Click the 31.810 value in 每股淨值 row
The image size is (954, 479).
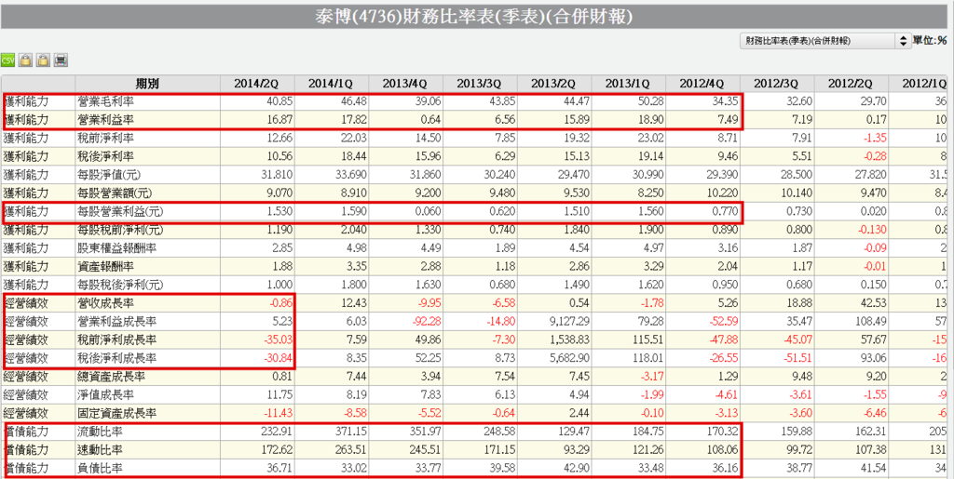point(276,175)
